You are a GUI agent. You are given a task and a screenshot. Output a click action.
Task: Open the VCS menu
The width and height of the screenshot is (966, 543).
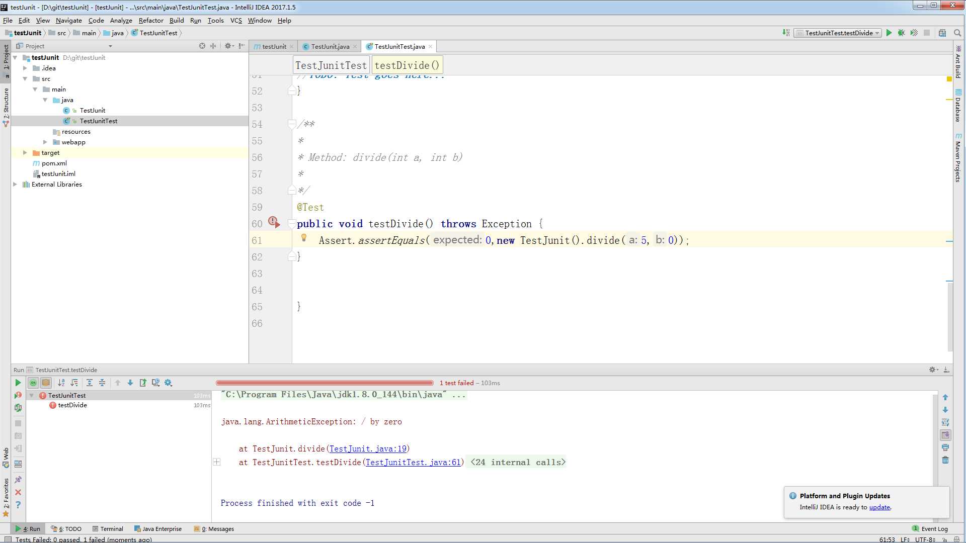point(236,21)
